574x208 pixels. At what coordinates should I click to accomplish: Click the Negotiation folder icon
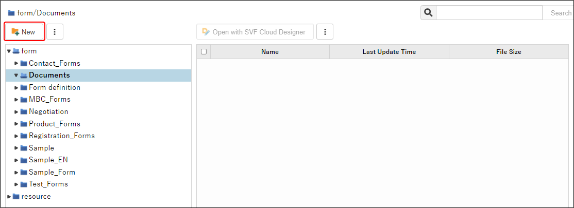click(24, 111)
